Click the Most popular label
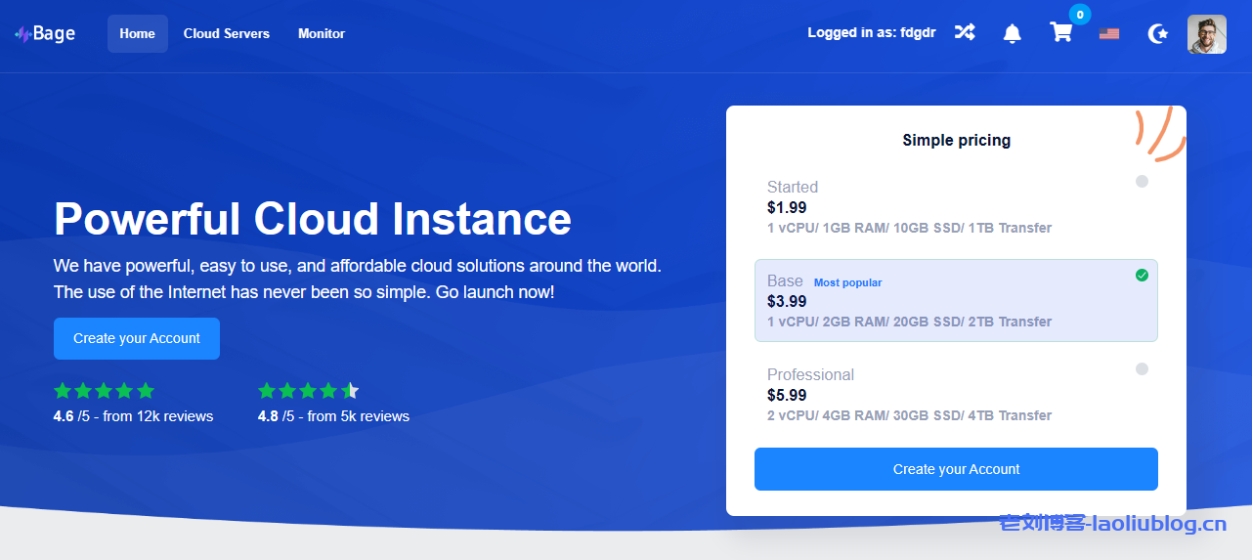 coord(847,282)
